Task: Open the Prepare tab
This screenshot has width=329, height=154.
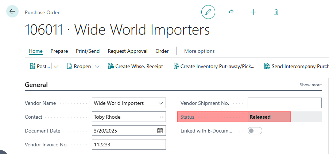Action: click(x=59, y=51)
